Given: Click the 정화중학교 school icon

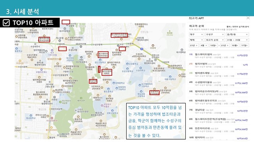Looking at the screenshot, I should coord(114,83).
